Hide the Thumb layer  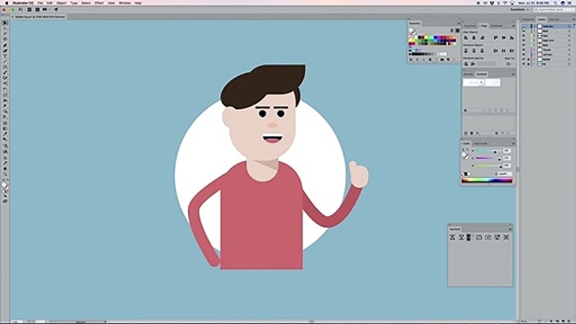523,50
